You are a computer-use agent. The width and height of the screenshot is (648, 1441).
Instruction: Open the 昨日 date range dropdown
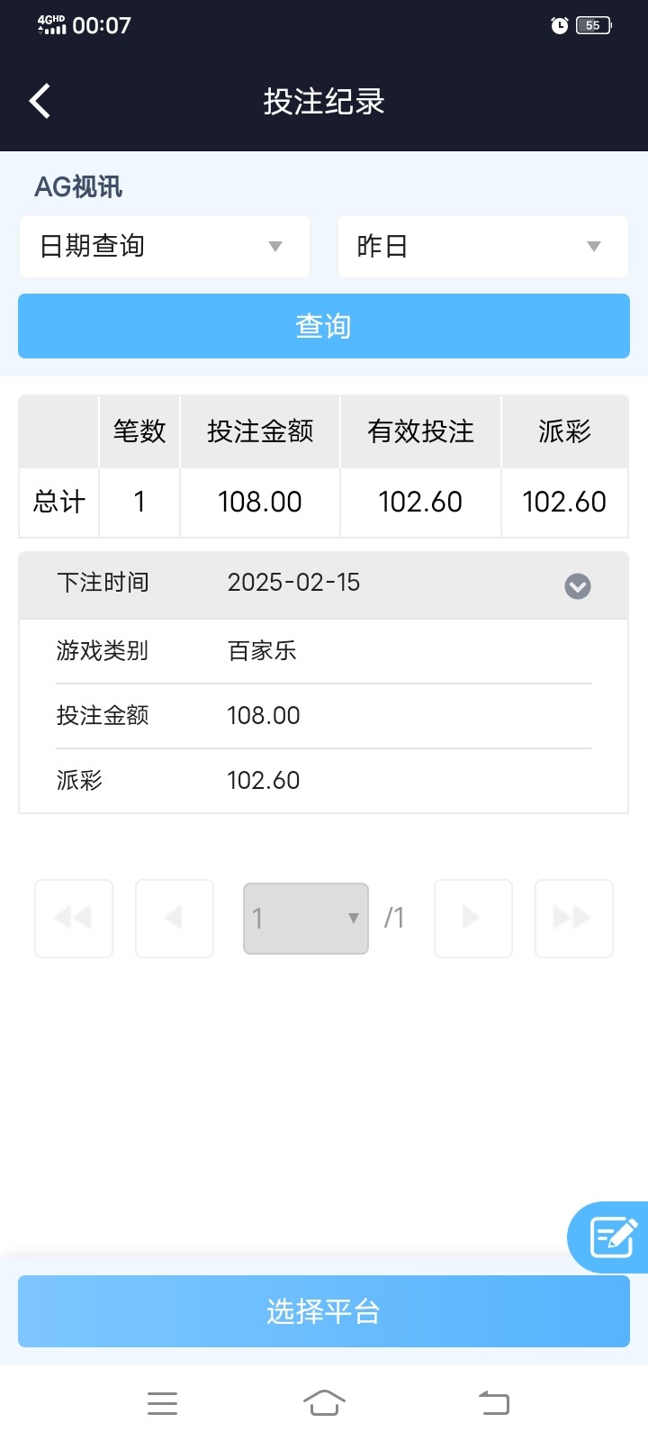[482, 246]
